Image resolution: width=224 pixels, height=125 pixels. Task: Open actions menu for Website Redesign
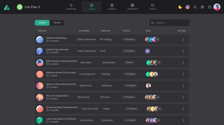coord(183,39)
